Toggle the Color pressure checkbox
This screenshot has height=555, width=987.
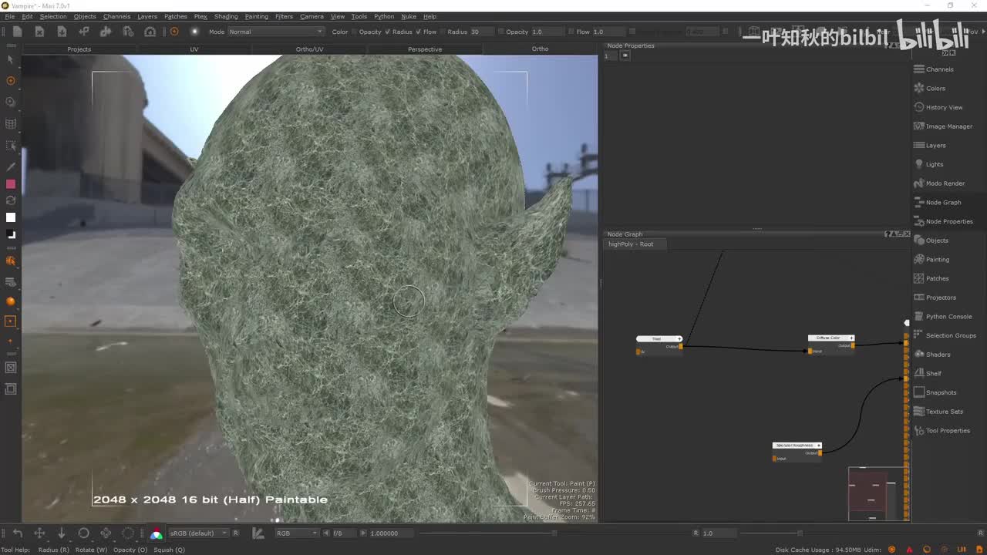[355, 32]
